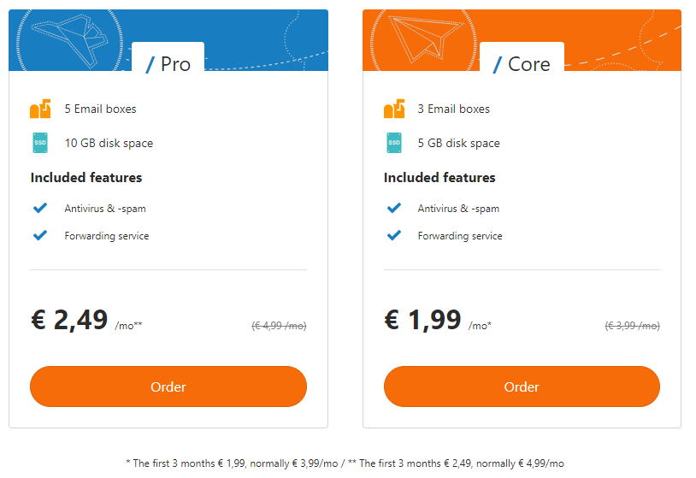Image resolution: width=696 pixels, height=478 pixels.
Task: Select the Core plan title tab
Action: (522, 63)
